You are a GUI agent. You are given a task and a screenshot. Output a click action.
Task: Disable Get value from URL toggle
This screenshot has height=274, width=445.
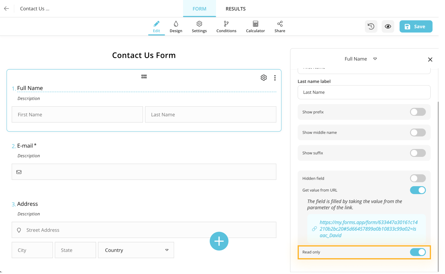coord(418,190)
